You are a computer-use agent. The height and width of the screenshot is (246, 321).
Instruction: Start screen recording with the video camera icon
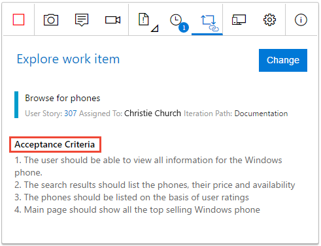112,20
